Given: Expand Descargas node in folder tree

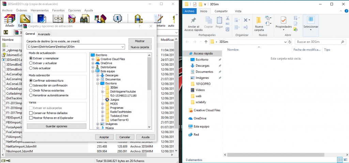Looking at the screenshot, I should click(x=97, y=76).
